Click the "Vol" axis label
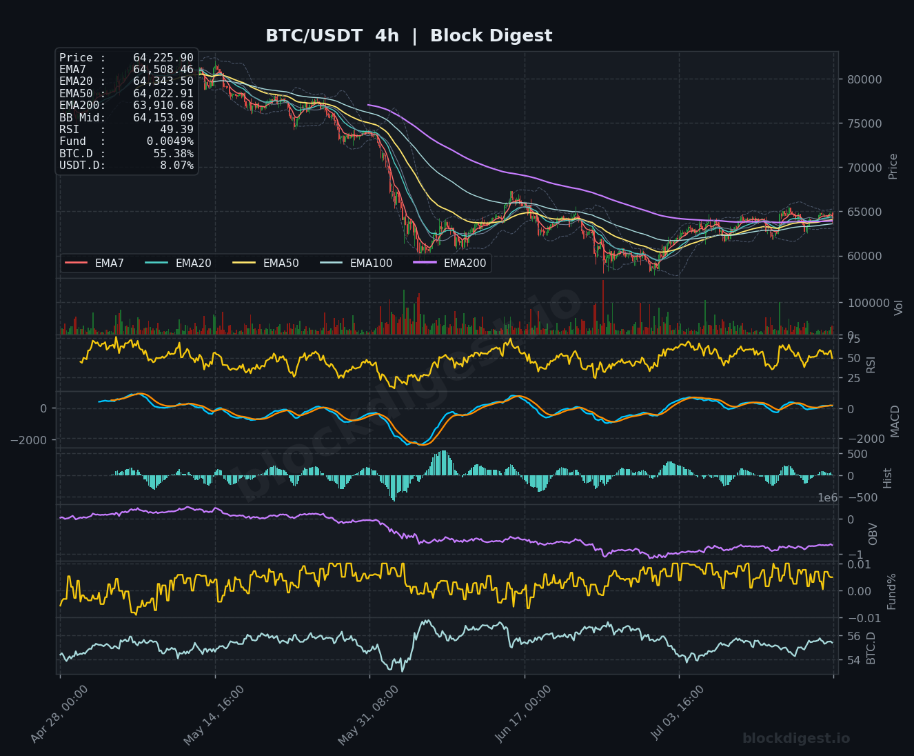The width and height of the screenshot is (914, 756). [898, 308]
